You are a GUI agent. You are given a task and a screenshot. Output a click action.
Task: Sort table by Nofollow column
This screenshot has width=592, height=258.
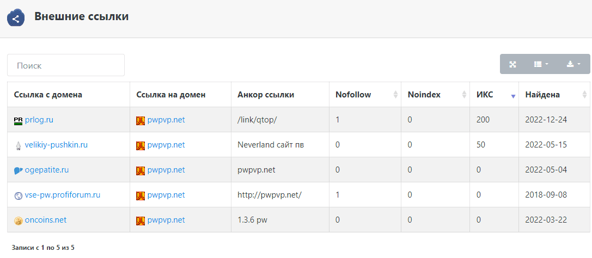(x=364, y=95)
